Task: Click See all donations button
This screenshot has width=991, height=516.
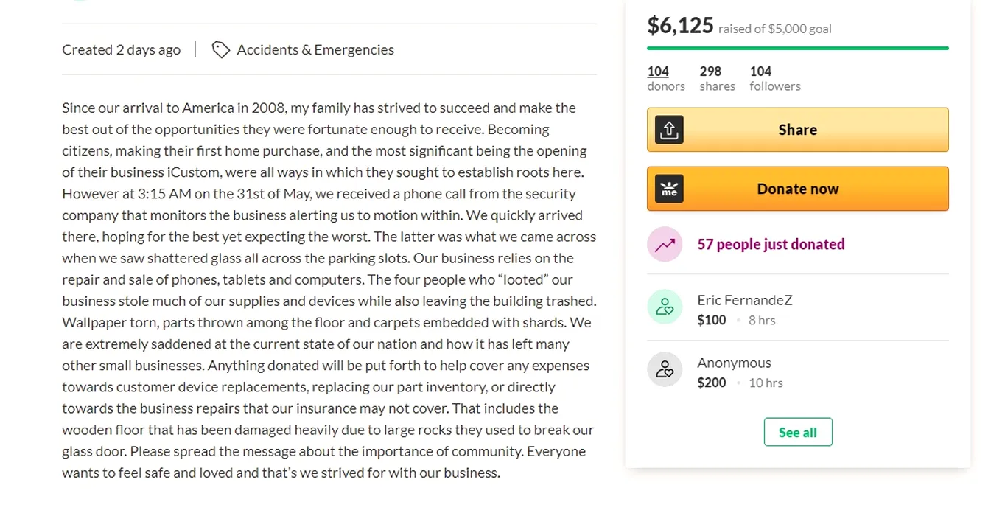Action: point(798,432)
